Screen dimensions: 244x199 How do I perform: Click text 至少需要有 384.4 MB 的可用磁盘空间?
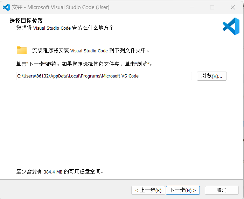[60, 172]
